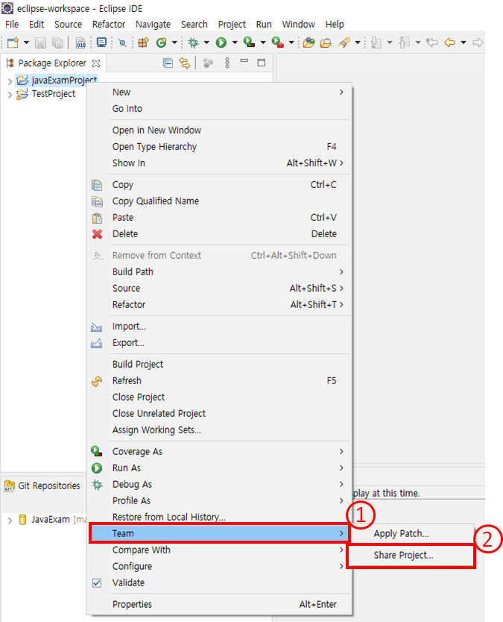
Task: Click the Save toolbar icon
Action: [x=40, y=43]
